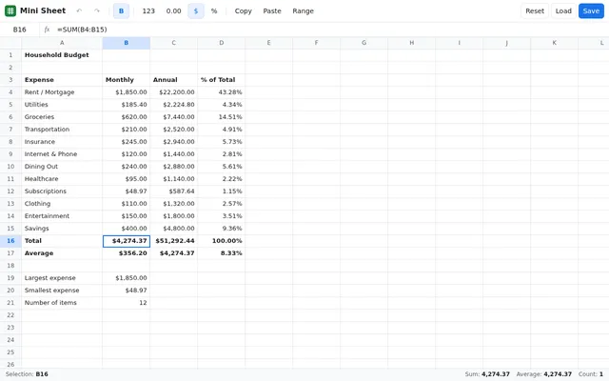Click the Household Budget title cell
Viewport: 609px width, 381px height.
click(x=62, y=55)
